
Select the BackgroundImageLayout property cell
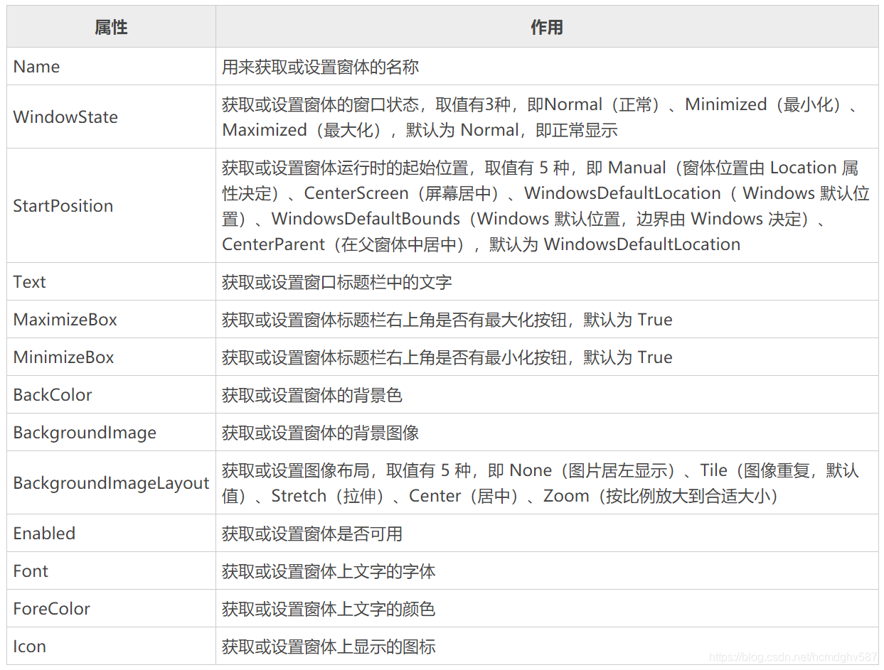coord(111,483)
